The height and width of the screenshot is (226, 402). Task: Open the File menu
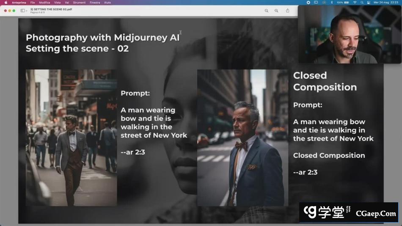(33, 3)
